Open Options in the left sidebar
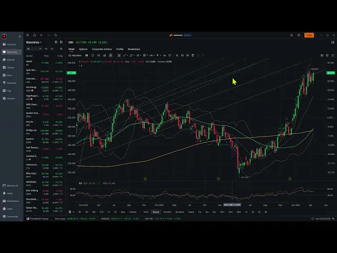337x253 pixels. [8, 67]
